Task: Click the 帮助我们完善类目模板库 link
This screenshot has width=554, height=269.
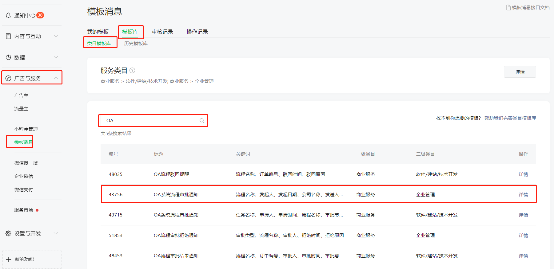Action: 510,118
